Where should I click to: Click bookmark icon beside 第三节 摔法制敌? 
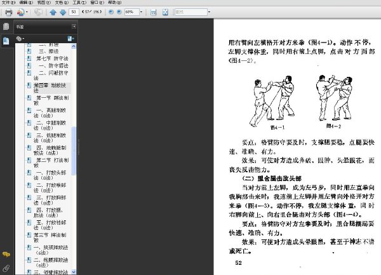coord(29,235)
